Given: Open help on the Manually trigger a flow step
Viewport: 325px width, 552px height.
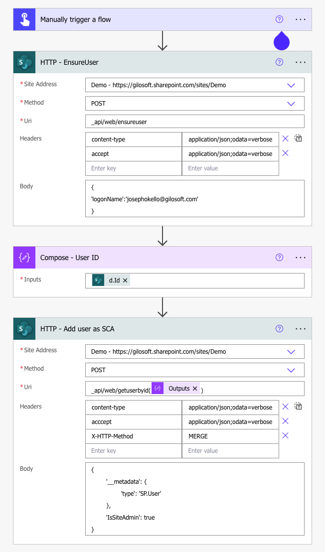Looking at the screenshot, I should [279, 19].
